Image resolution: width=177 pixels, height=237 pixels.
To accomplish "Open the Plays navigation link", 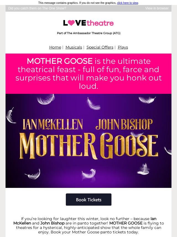I will [123, 47].
